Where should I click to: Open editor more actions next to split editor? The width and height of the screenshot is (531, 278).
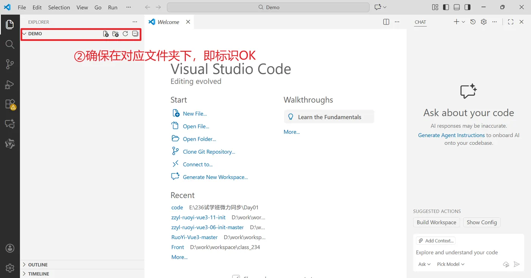[397, 22]
